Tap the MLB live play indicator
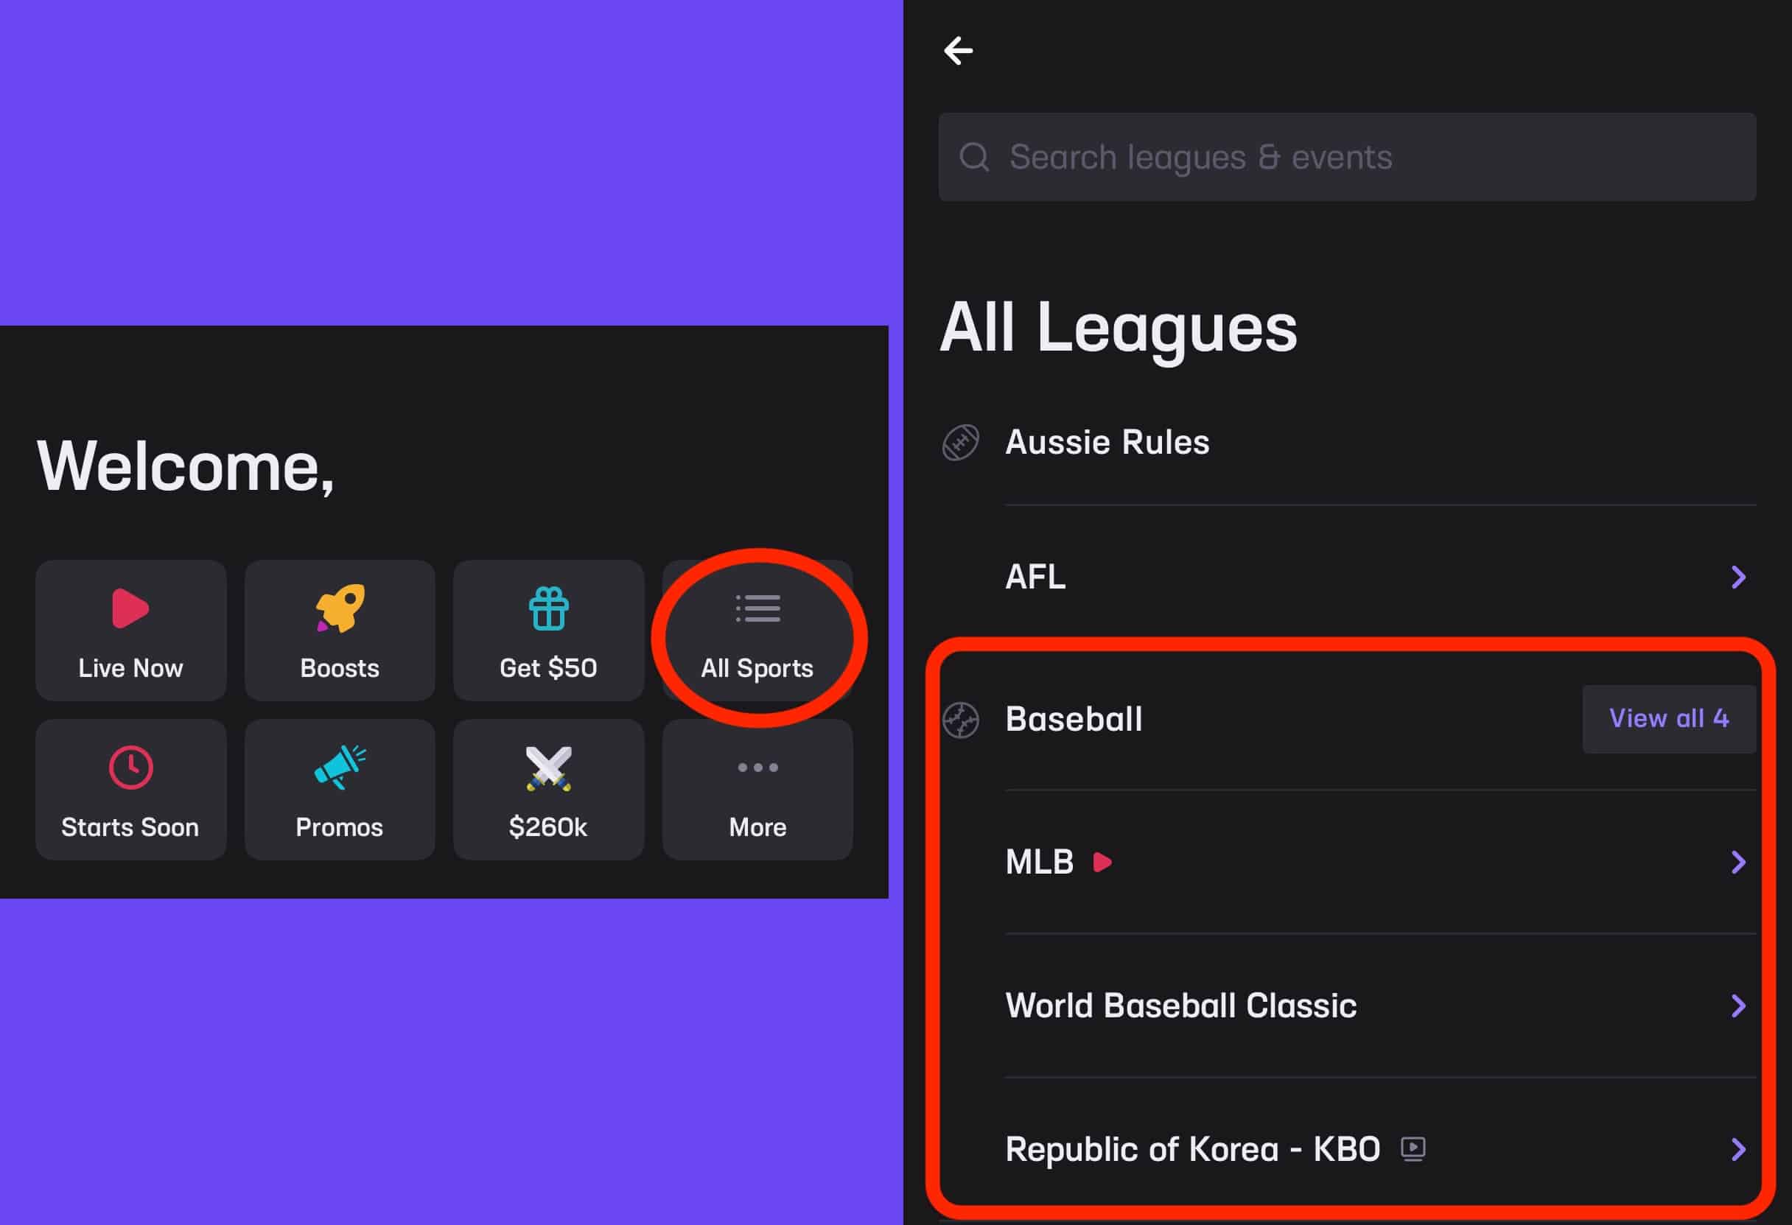Image resolution: width=1792 pixels, height=1225 pixels. pyautogui.click(x=1102, y=862)
